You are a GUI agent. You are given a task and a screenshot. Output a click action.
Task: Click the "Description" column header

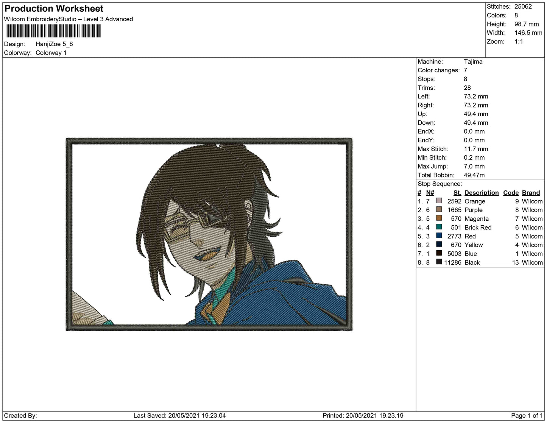482,193
